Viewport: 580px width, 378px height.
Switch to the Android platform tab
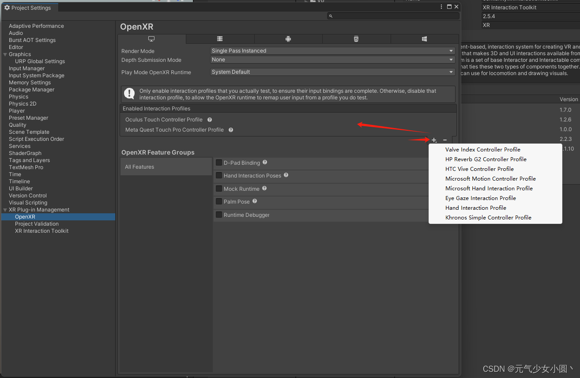(x=288, y=39)
